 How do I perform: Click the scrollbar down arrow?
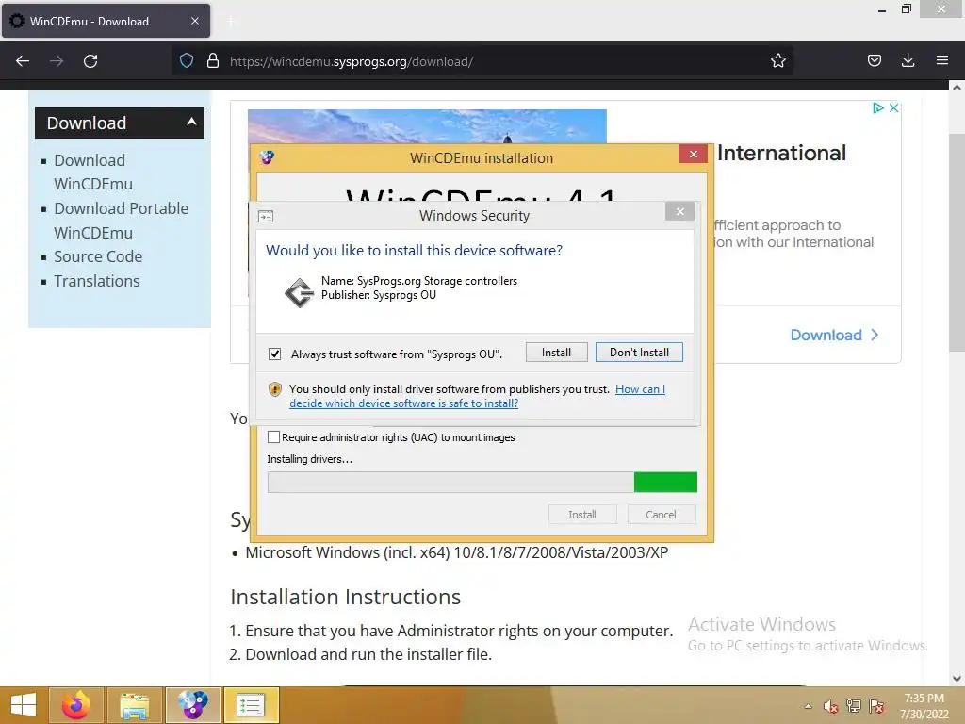click(x=957, y=679)
